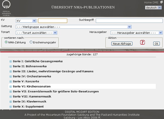This screenshot has height=119, width=164.
Task: Open Serie V: Konzerte title
Action: point(26,81)
